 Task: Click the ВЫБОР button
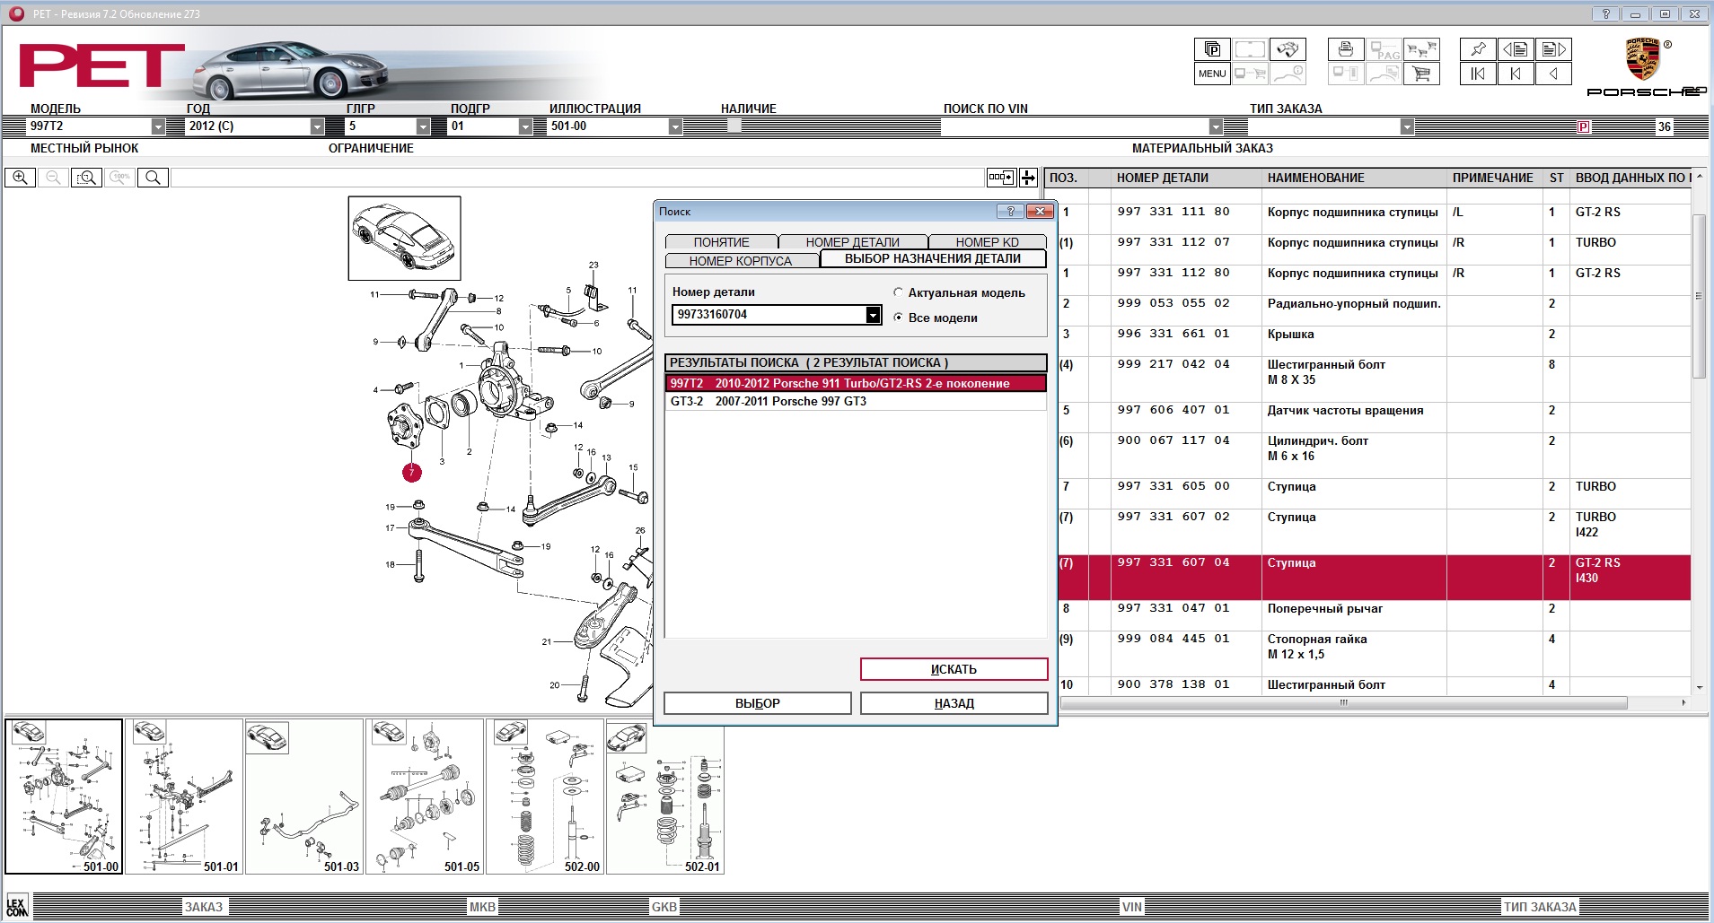(x=757, y=703)
